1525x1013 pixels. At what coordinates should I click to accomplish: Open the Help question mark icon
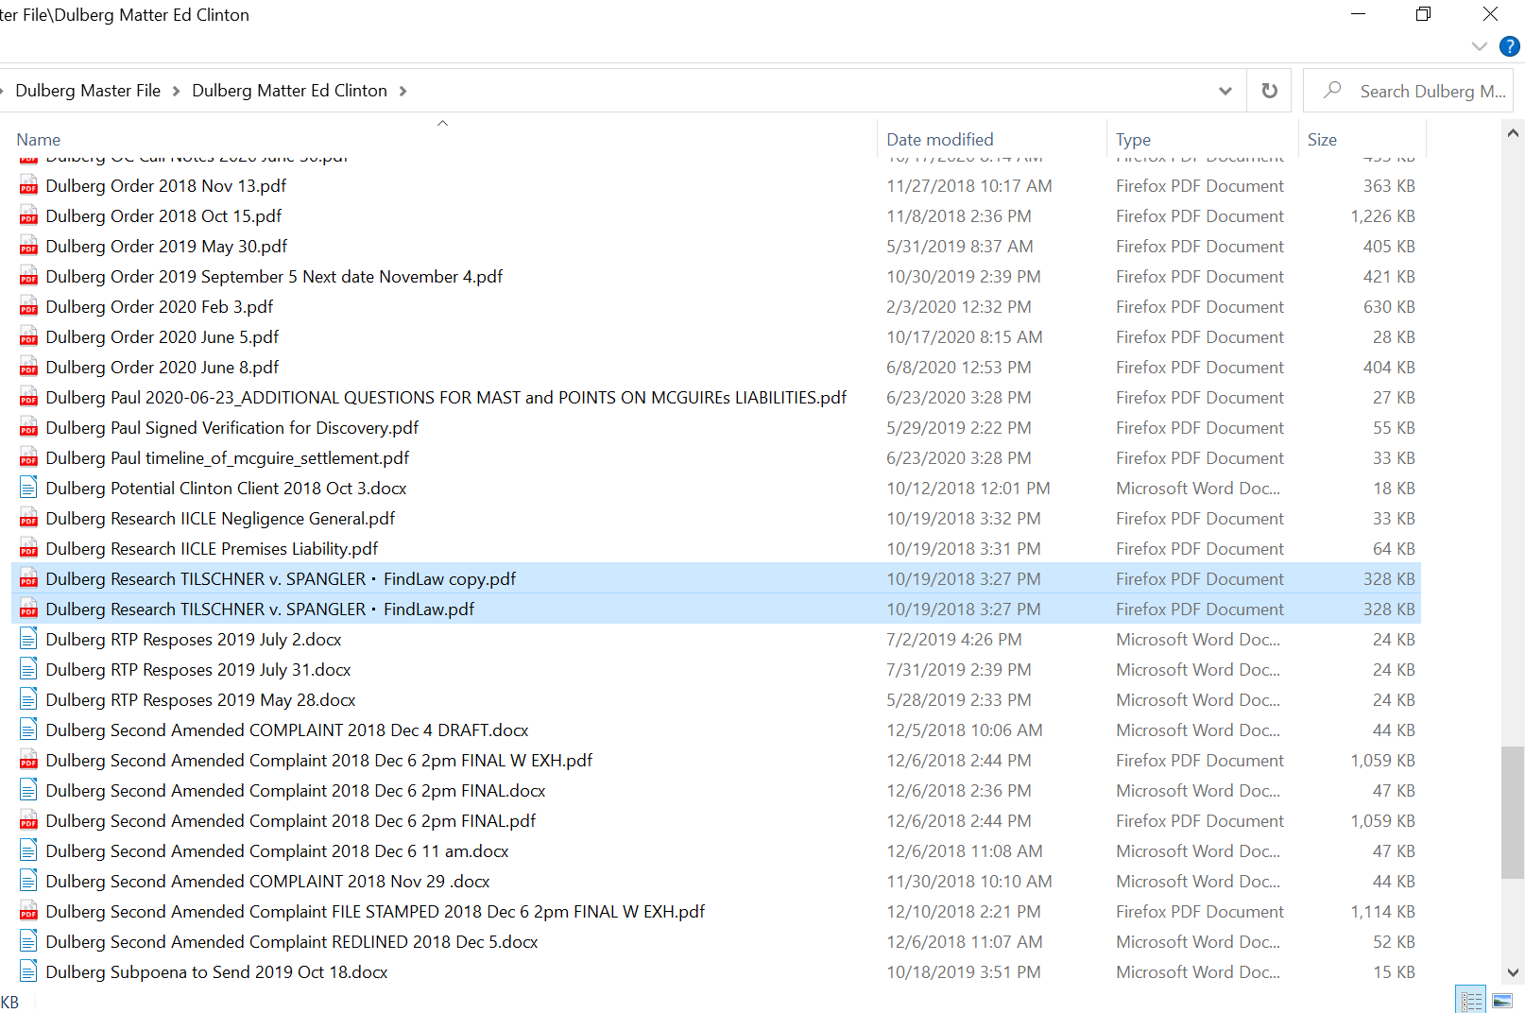[x=1509, y=46]
